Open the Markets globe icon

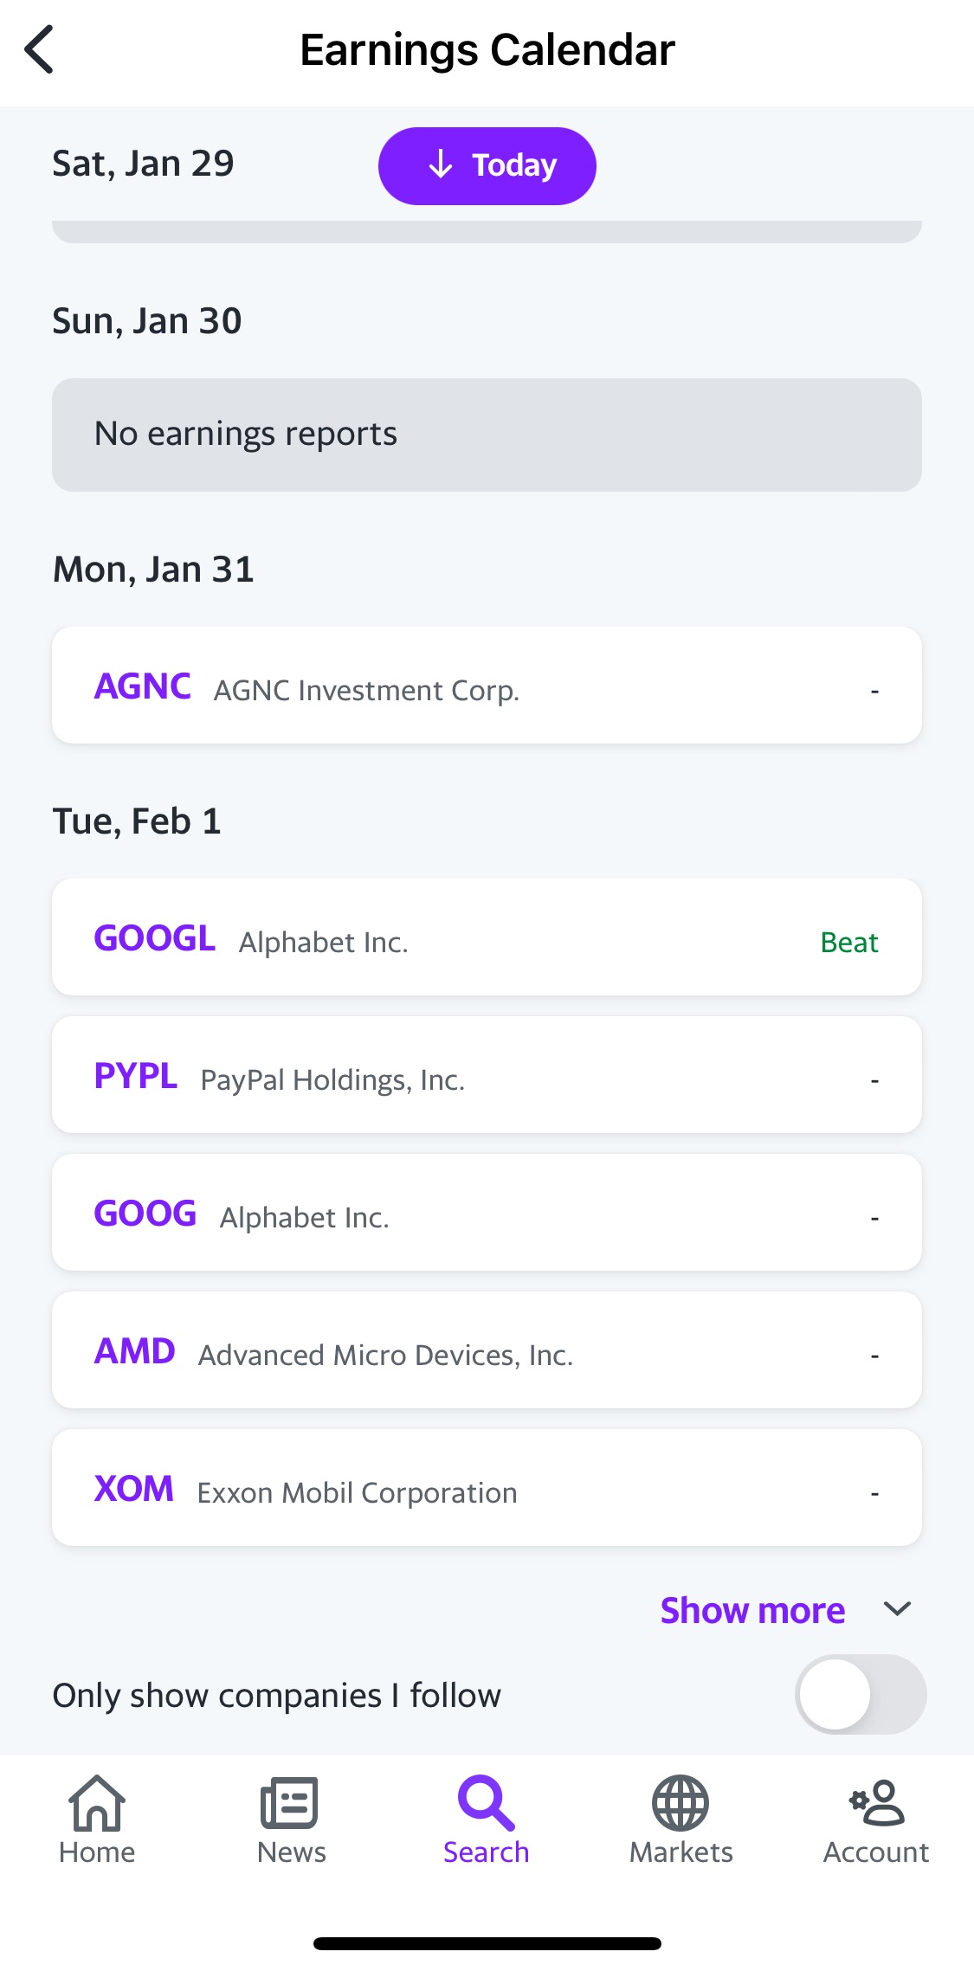tap(681, 1804)
